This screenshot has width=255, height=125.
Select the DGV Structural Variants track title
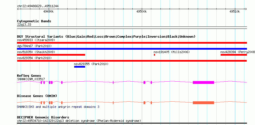(106, 37)
